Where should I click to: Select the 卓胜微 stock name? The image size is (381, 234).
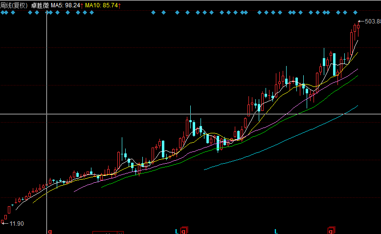point(40,5)
